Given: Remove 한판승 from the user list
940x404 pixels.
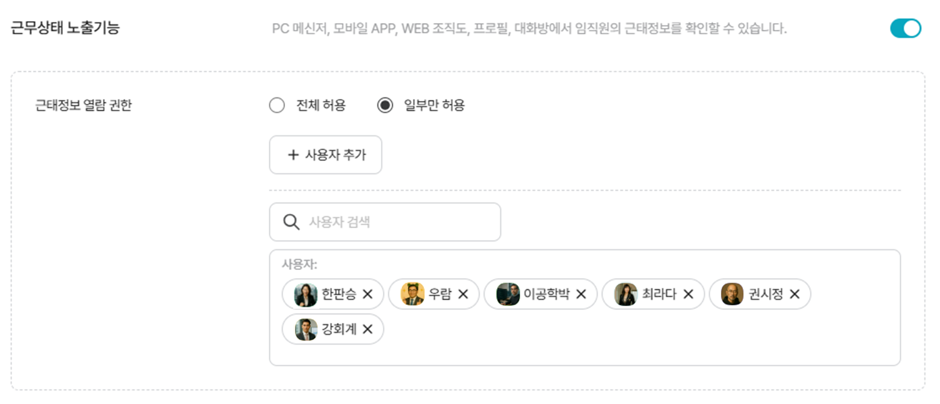Looking at the screenshot, I should pos(367,294).
